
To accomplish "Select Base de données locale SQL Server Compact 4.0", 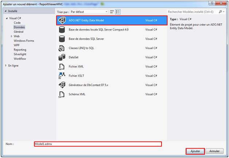I will 98,30.
